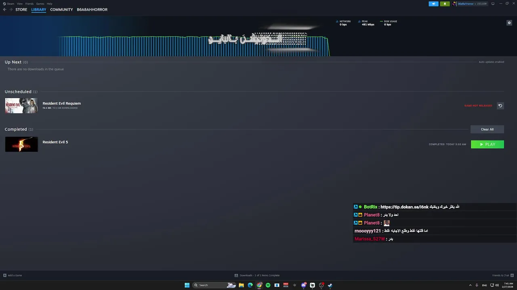Open the Games menu
Image resolution: width=517 pixels, height=290 pixels.
pos(40,4)
